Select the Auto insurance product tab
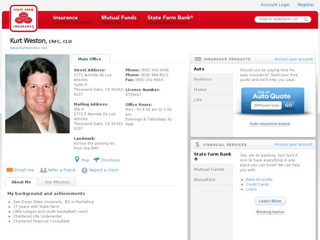320x240 pixels. pyautogui.click(x=212, y=69)
